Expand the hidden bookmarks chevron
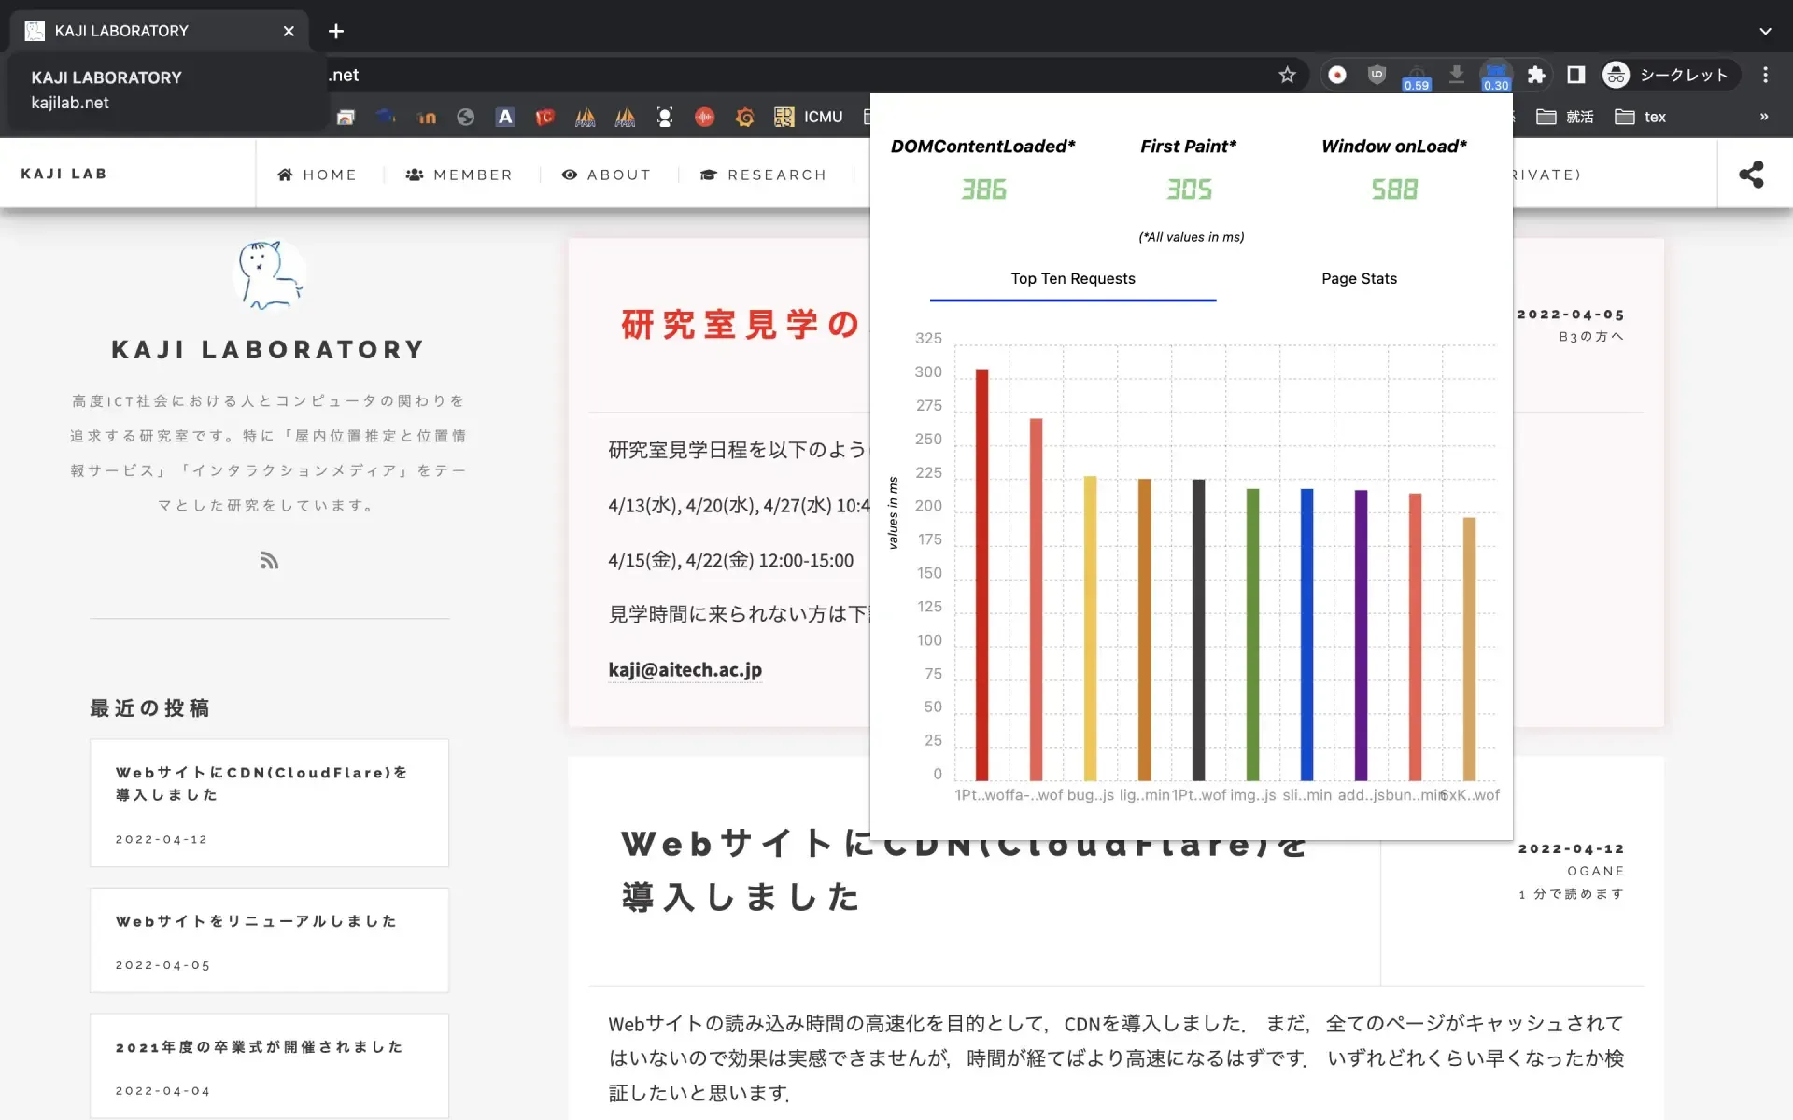This screenshot has height=1120, width=1793. [1763, 117]
